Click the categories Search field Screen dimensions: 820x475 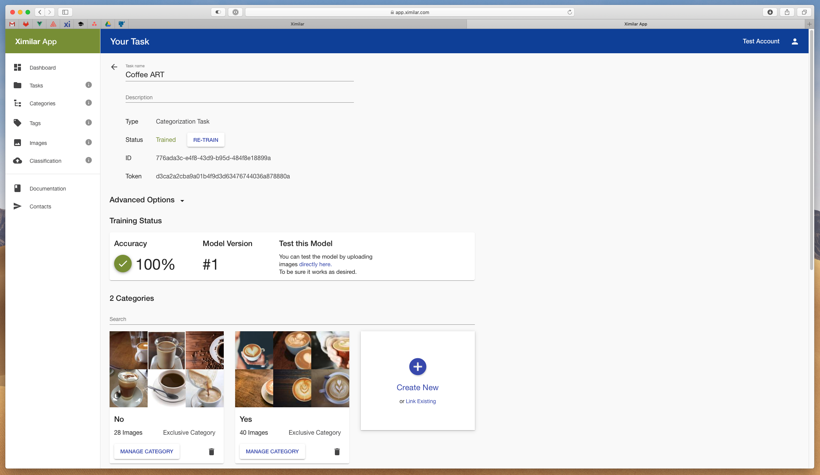tap(291, 319)
